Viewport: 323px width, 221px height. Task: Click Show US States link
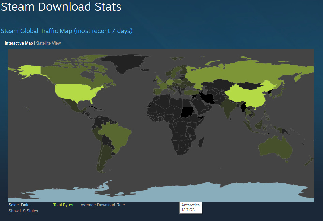click(x=23, y=211)
